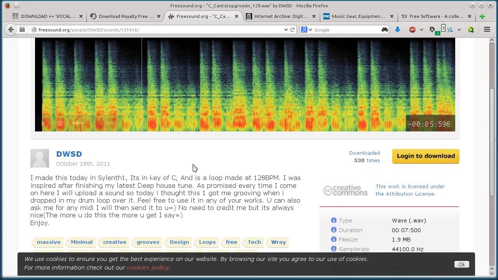Click the blue molecule extension icon
498x280 pixels.
[x=450, y=30]
